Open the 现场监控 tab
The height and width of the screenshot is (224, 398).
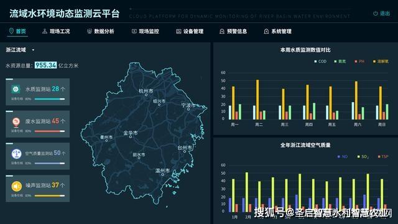click(146, 31)
